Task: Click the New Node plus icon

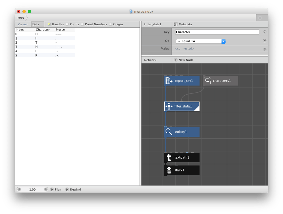Action: pyautogui.click(x=176, y=60)
